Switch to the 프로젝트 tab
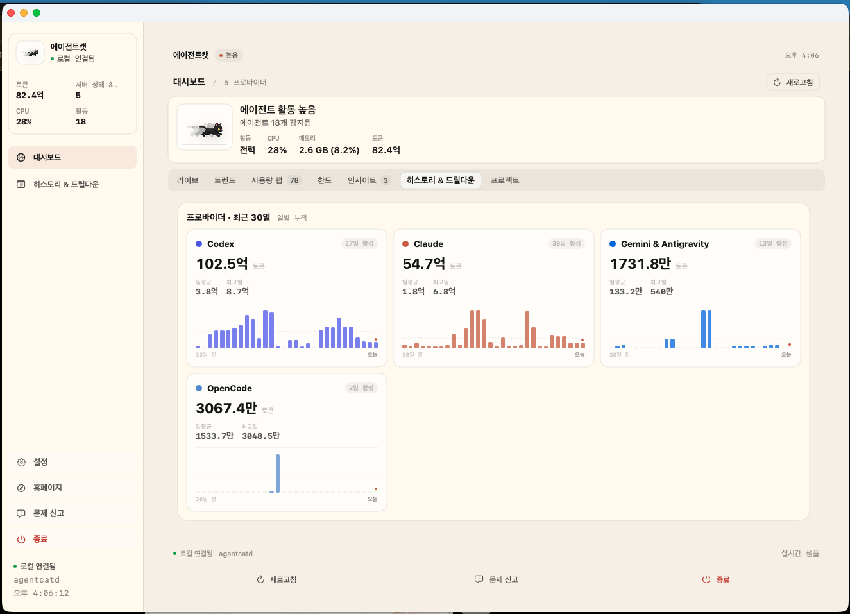This screenshot has width=850, height=614. pyautogui.click(x=505, y=180)
